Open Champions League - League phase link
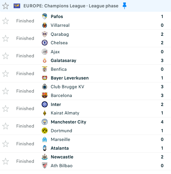 click(x=71, y=6)
